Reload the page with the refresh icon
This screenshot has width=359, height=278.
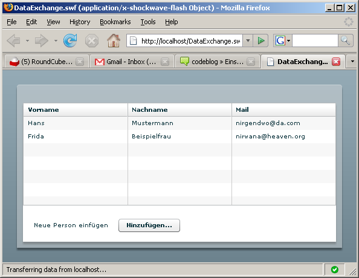coord(70,40)
